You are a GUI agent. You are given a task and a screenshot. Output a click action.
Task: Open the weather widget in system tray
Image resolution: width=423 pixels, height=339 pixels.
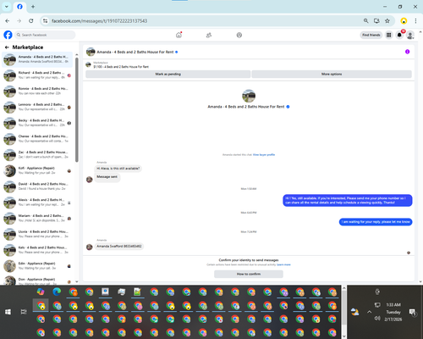(355, 312)
